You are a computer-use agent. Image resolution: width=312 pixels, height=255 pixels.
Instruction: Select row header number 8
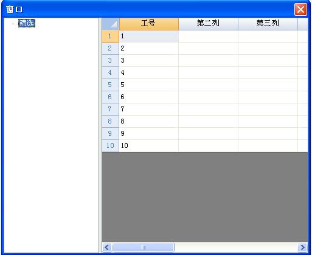pyautogui.click(x=111, y=121)
